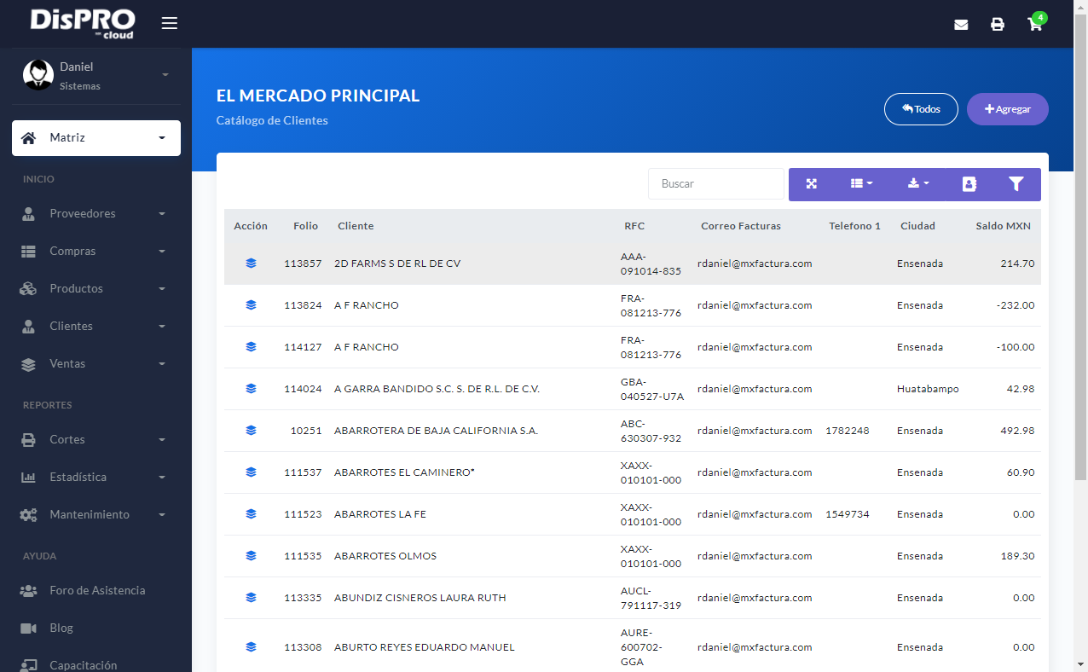Viewport: 1088px width, 672px height.
Task: Click the DisPRO cloud logo
Action: [x=82, y=23]
